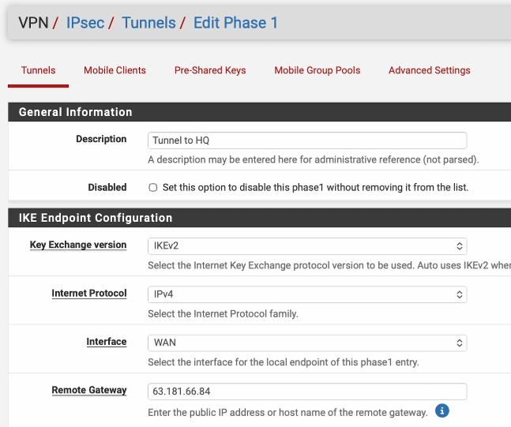The width and height of the screenshot is (511, 427).
Task: Open the Key Exchange version dropdown
Action: pyautogui.click(x=307, y=245)
